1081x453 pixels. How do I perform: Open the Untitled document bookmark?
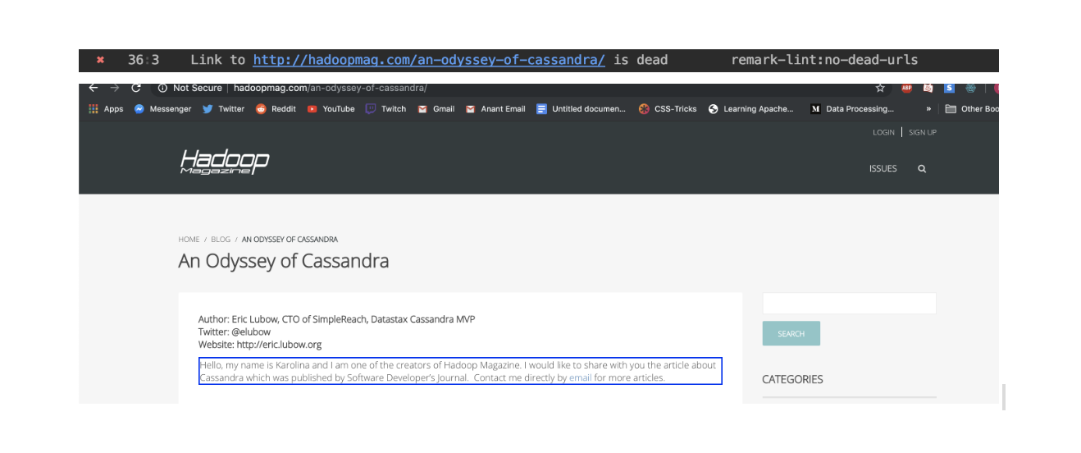tap(582, 108)
